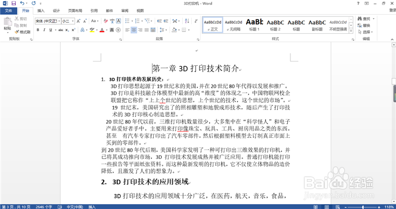Image resolution: width=396 pixels, height=209 pixels.
Task: Click the Find (查找) binoculars button
Action: (364, 19)
